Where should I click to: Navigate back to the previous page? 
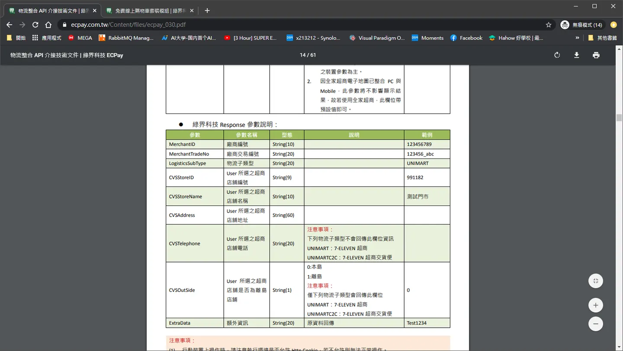(x=10, y=25)
